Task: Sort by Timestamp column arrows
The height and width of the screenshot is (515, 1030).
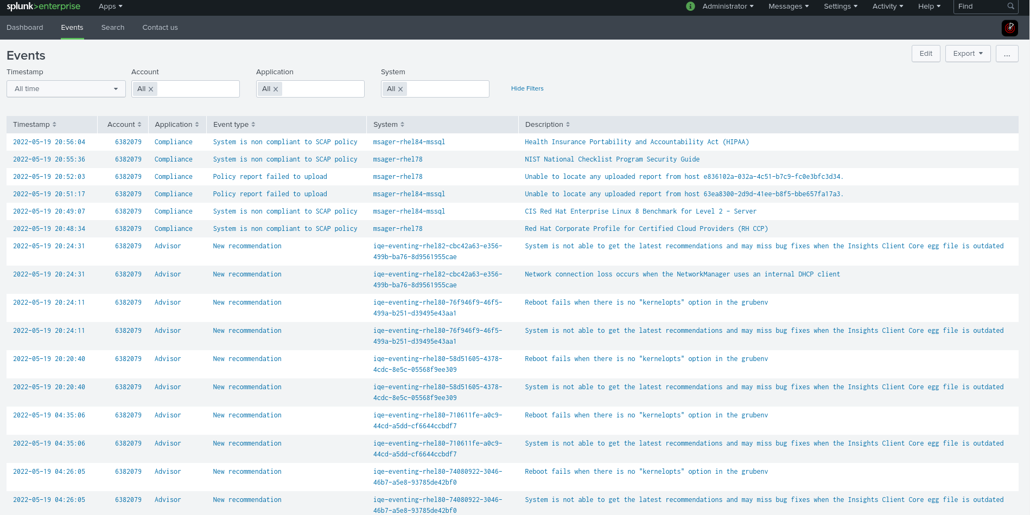Action: [x=54, y=125]
